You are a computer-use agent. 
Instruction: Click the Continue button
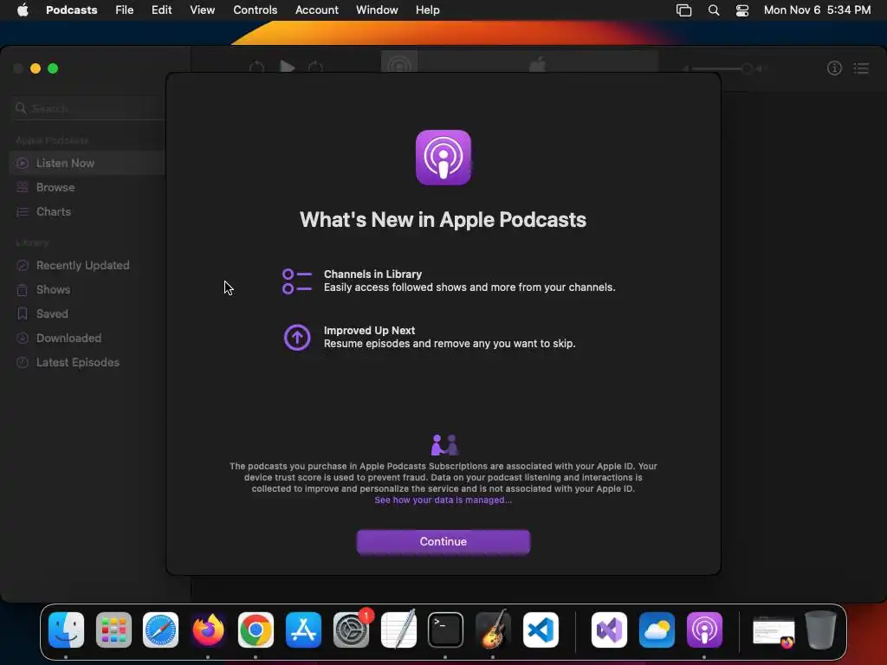(x=443, y=542)
